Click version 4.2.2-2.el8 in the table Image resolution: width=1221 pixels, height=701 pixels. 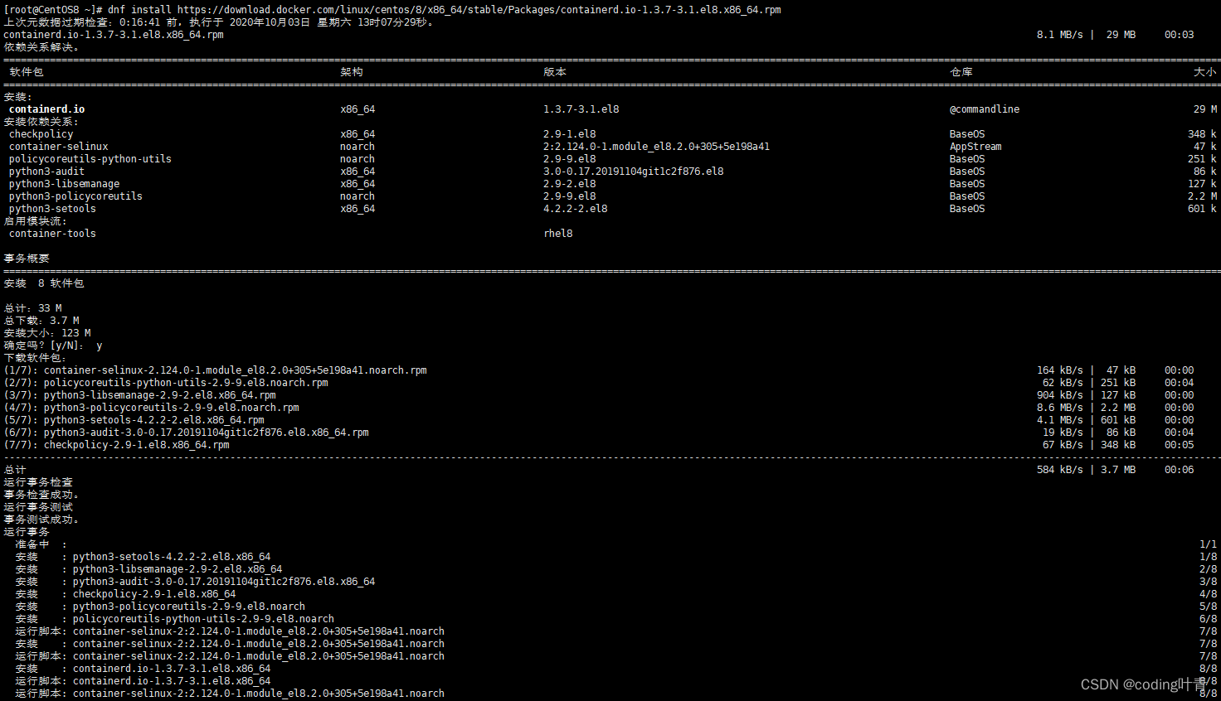tap(576, 209)
